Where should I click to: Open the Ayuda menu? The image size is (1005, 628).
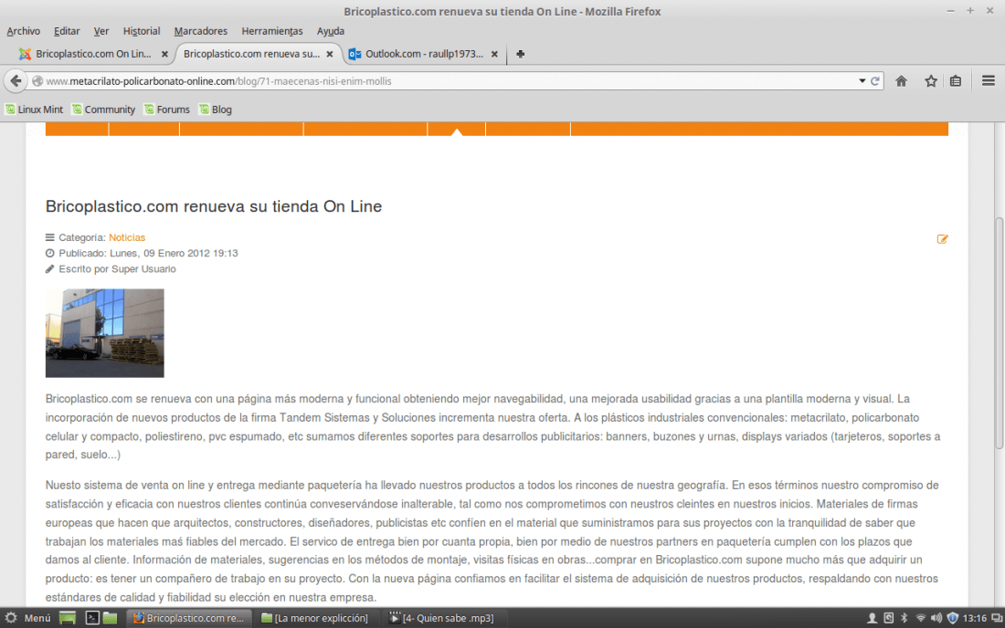pos(331,31)
